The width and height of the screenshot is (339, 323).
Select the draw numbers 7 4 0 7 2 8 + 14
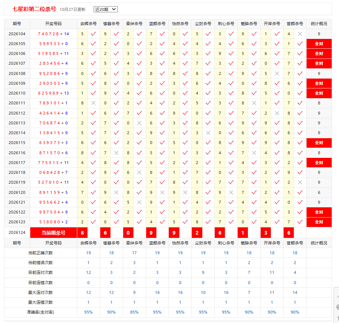pos(53,34)
